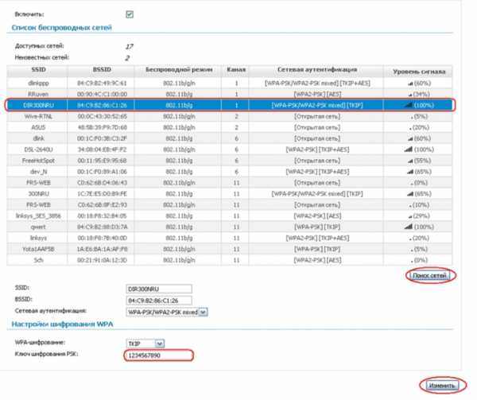Click signal icon in RRuven row
Screen dimensions: 477x400
click(410, 93)
